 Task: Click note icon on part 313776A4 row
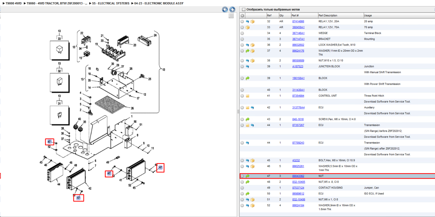point(248,107)
